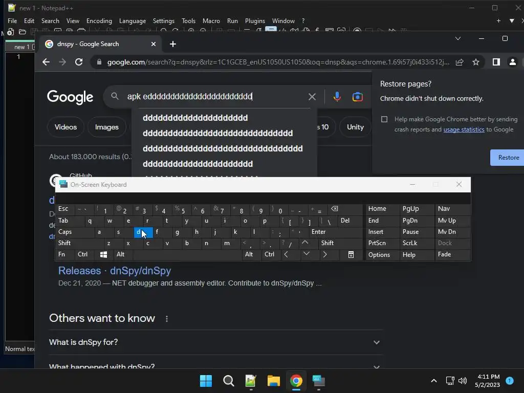Screen dimensions: 524x393
Task: Select the Unity search filter chip
Action: [355, 127]
